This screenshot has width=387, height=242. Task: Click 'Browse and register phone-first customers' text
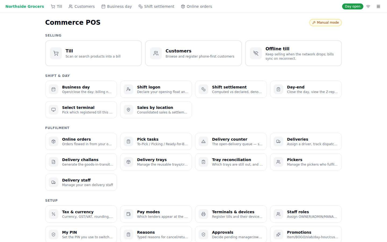200,56
